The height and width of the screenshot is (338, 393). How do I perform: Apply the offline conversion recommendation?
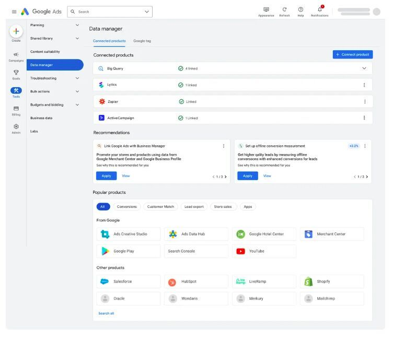point(247,176)
